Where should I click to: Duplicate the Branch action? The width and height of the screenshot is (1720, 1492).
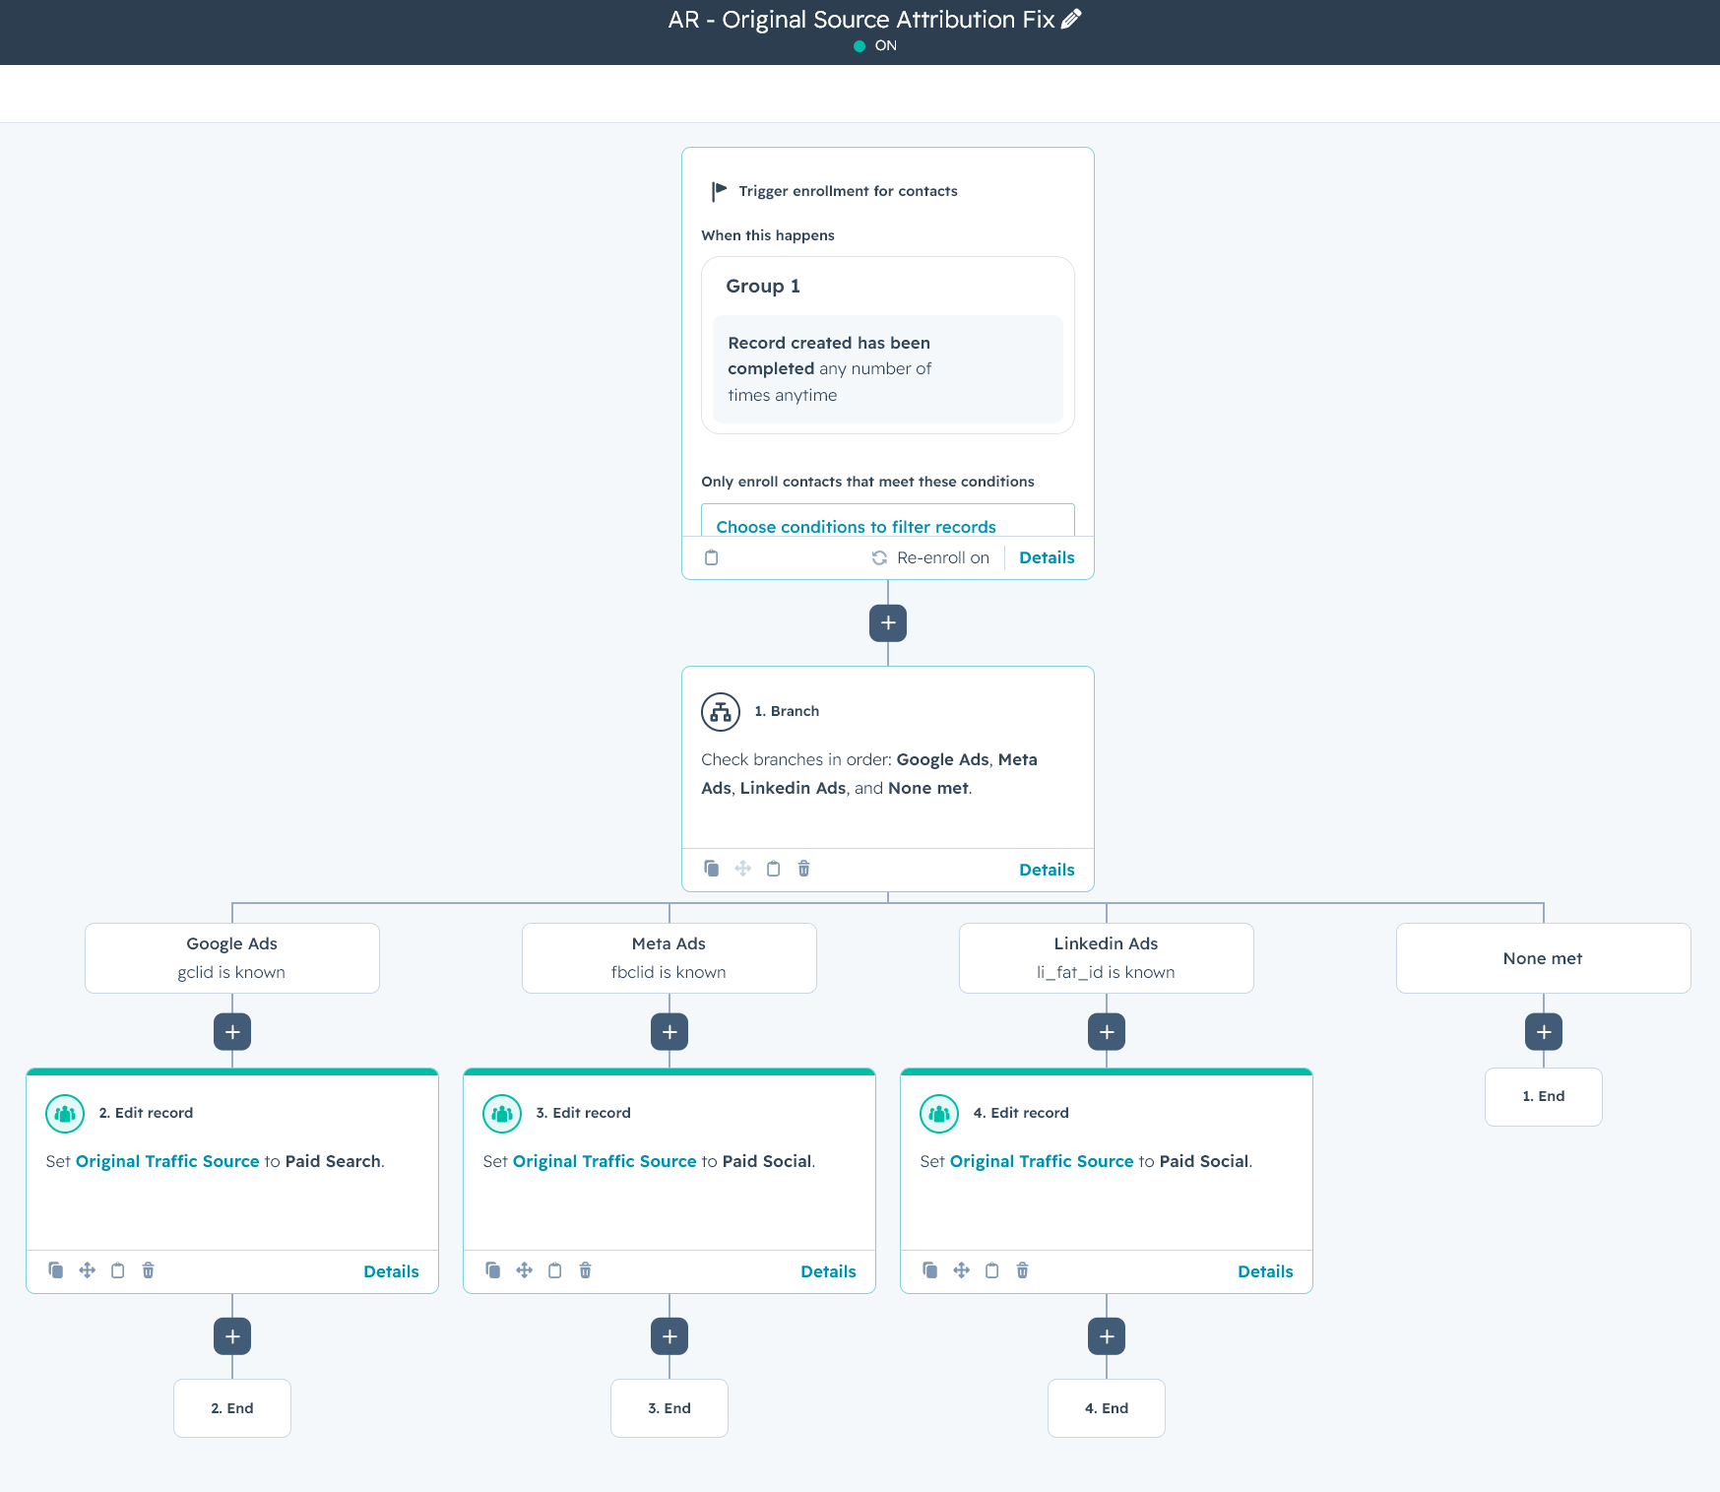pos(712,869)
